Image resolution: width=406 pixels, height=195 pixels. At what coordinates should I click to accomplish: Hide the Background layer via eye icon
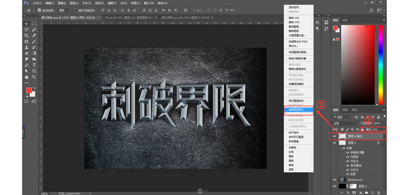(334, 179)
